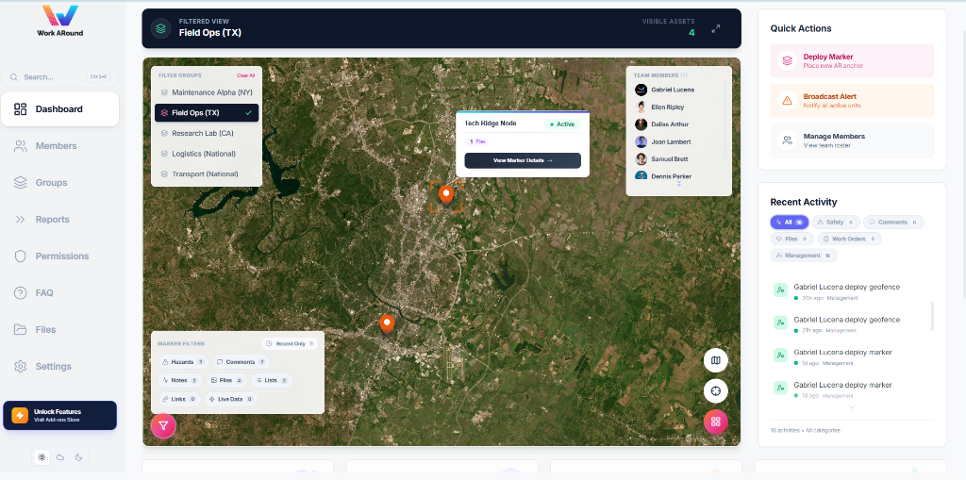966x480 pixels.
Task: Focus the sidebar Search field
Action: coord(59,77)
